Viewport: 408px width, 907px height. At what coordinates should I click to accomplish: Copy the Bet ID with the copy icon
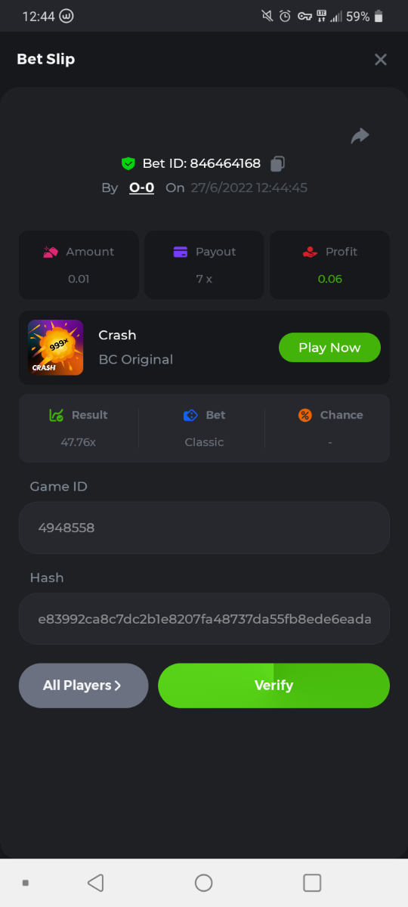coord(277,163)
